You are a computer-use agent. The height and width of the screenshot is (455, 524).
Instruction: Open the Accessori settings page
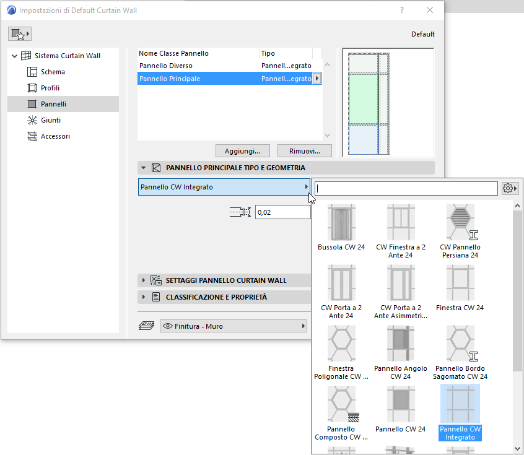(55, 136)
